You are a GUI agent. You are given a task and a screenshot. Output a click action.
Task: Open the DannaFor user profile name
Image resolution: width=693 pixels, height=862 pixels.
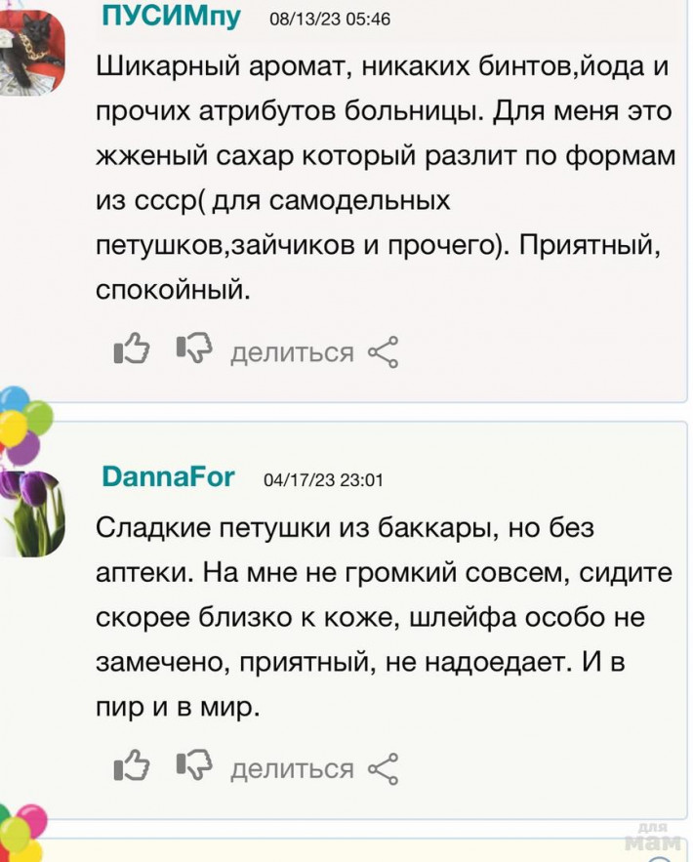(x=168, y=476)
